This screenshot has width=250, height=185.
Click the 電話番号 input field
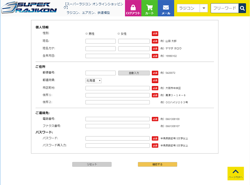tap(117, 119)
